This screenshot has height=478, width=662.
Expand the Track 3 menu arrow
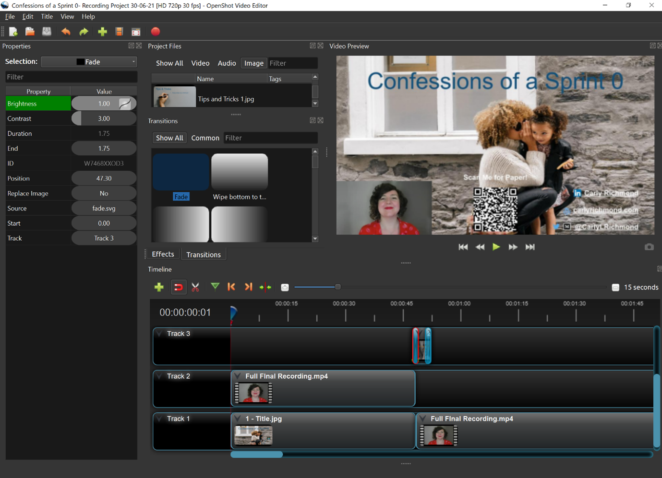click(159, 334)
